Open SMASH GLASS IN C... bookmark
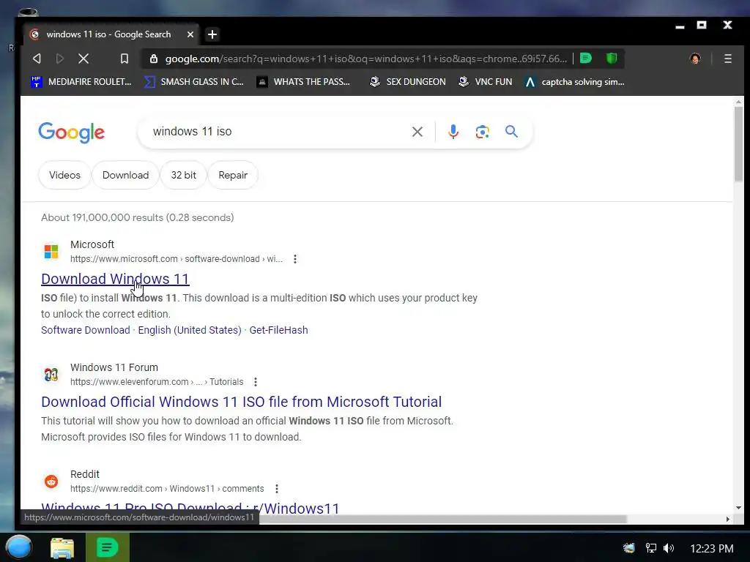 tap(194, 82)
